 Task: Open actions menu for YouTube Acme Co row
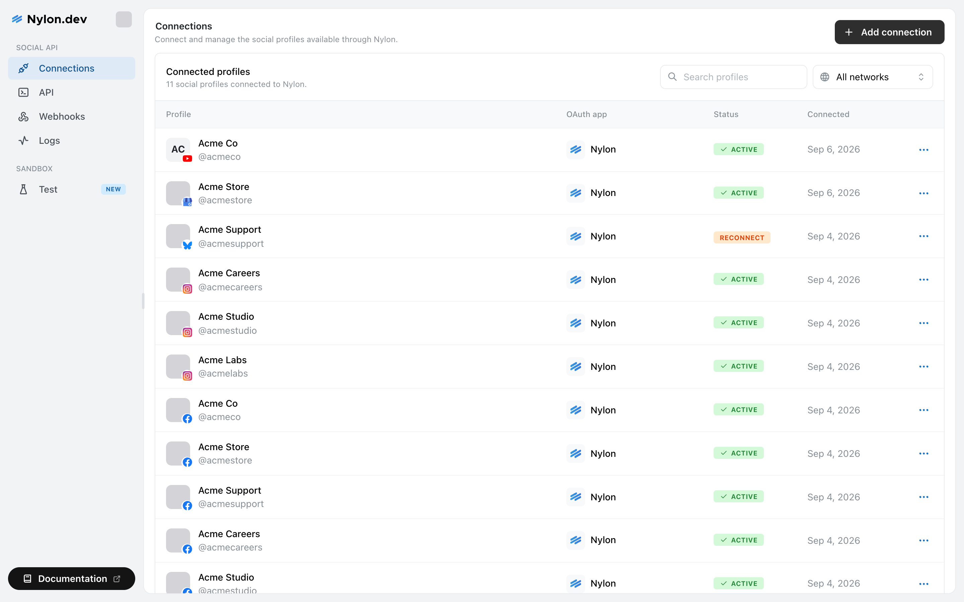point(923,150)
